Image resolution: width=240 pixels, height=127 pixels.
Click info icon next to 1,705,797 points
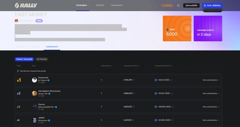coord(134,80)
